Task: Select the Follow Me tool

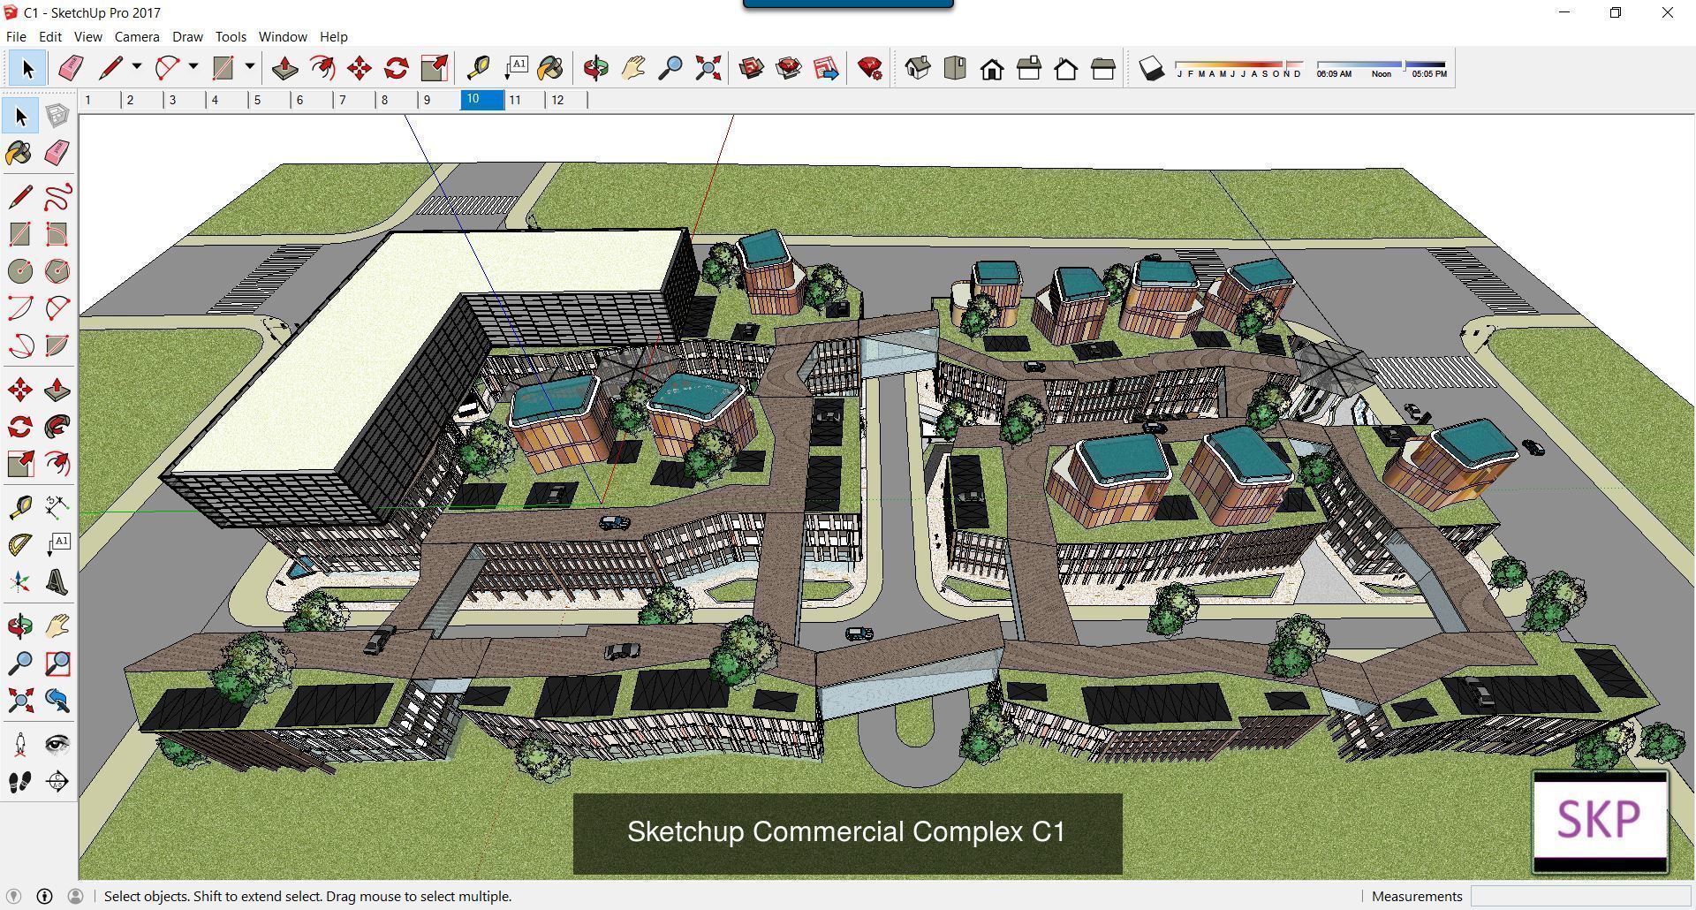Action: click(x=57, y=427)
